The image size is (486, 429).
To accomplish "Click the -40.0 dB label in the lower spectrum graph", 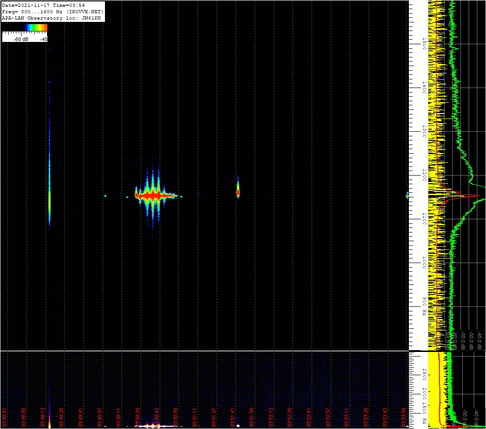I will [x=476, y=418].
